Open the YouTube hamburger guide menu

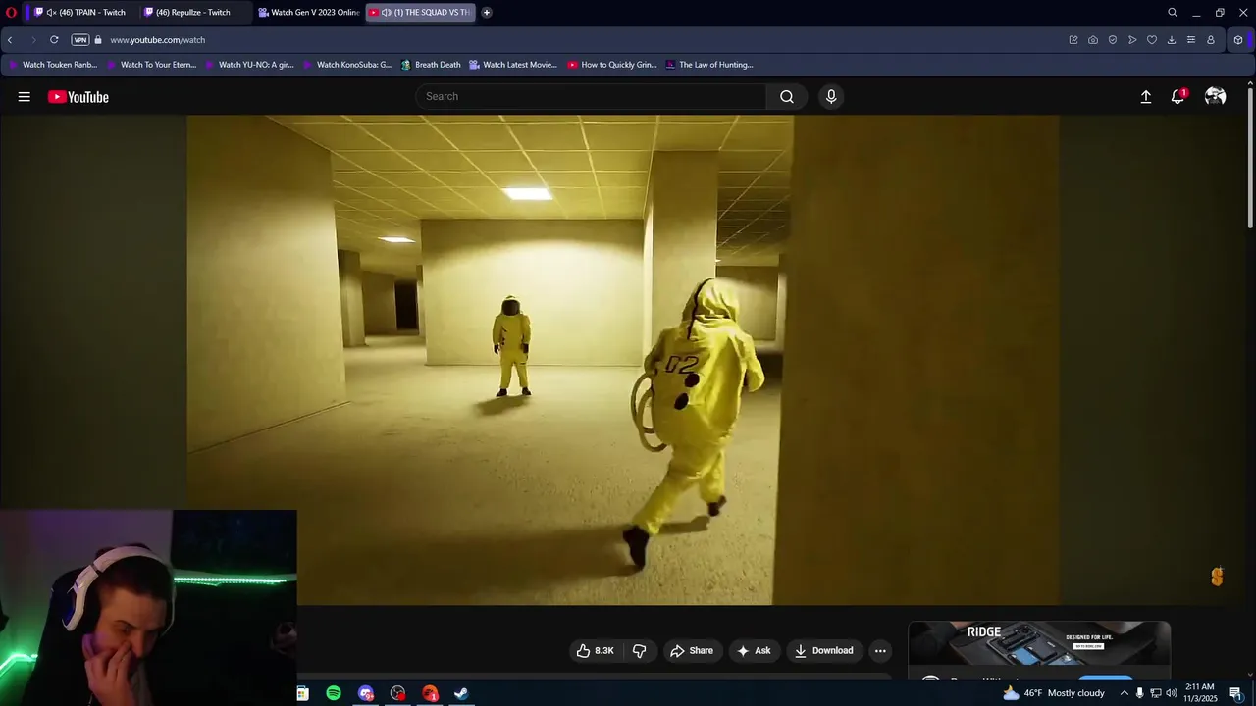[x=24, y=97]
